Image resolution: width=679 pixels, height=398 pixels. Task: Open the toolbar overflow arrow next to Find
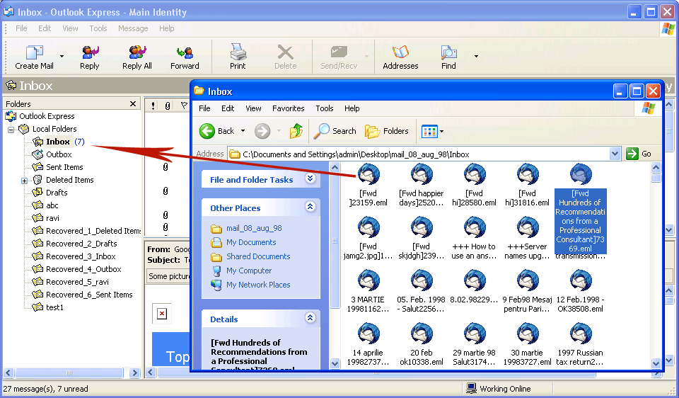pyautogui.click(x=476, y=56)
